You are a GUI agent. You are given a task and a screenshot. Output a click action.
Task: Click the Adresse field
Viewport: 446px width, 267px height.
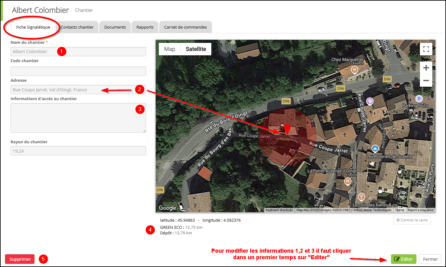click(78, 90)
